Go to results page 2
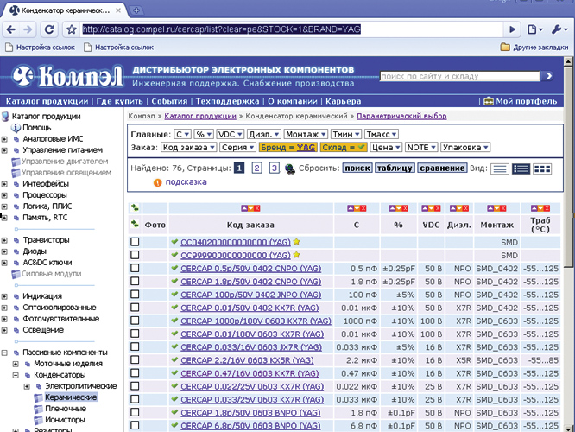Screen dimensions: 575x432 [x=256, y=168]
